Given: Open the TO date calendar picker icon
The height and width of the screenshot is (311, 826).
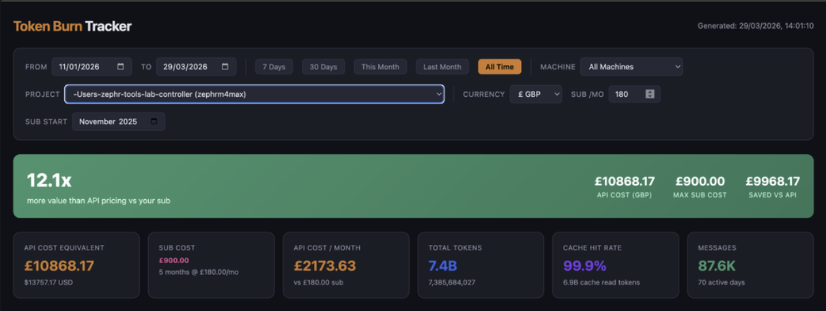Looking at the screenshot, I should (225, 67).
